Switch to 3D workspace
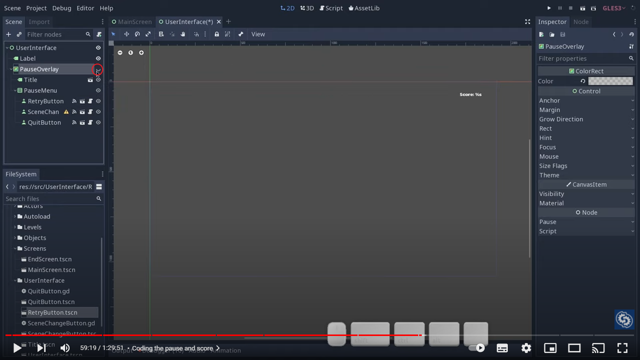This screenshot has width=640, height=360. [307, 8]
